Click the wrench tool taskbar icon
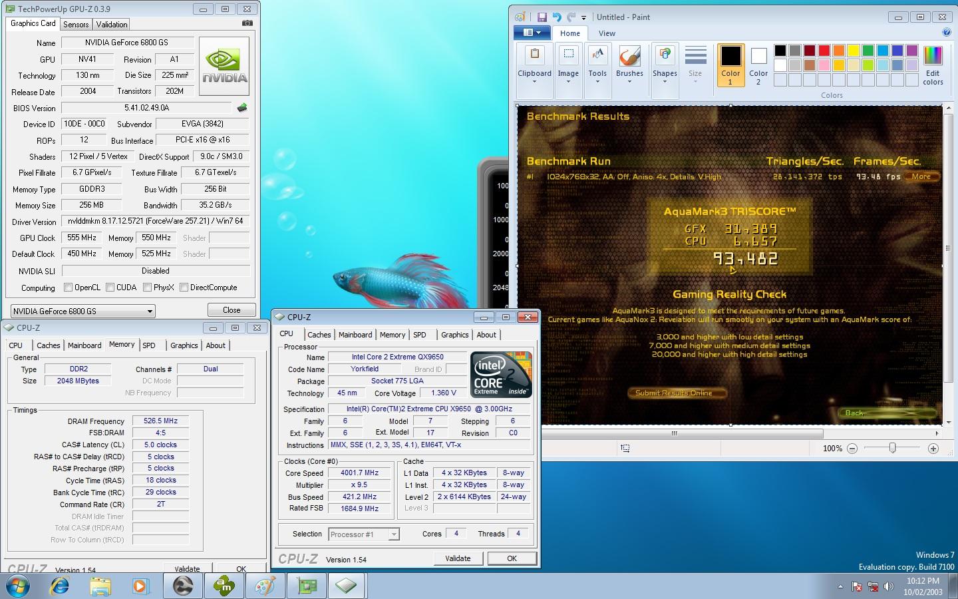This screenshot has height=599, width=958. click(182, 586)
